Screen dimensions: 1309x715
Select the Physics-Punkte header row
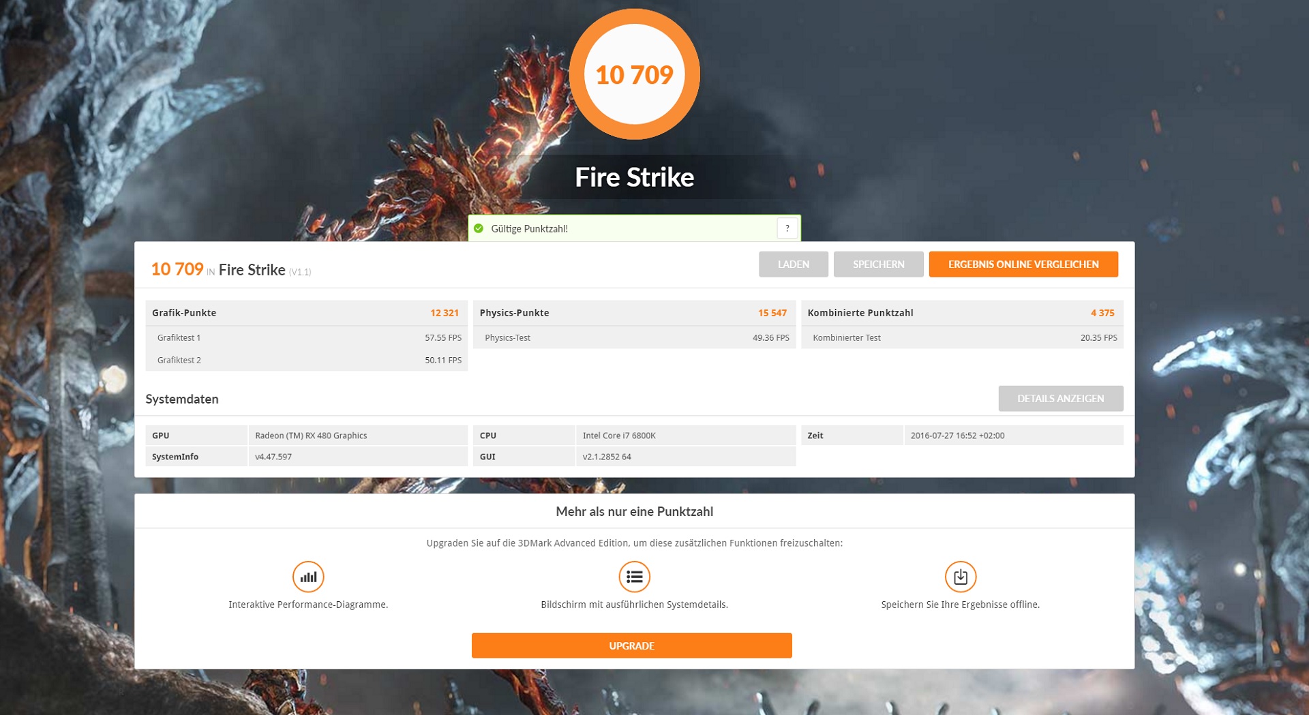(x=634, y=313)
